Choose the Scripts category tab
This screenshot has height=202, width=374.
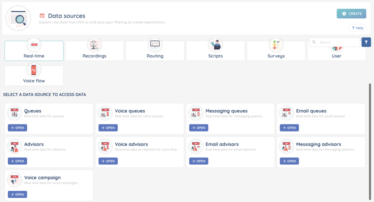pos(215,51)
